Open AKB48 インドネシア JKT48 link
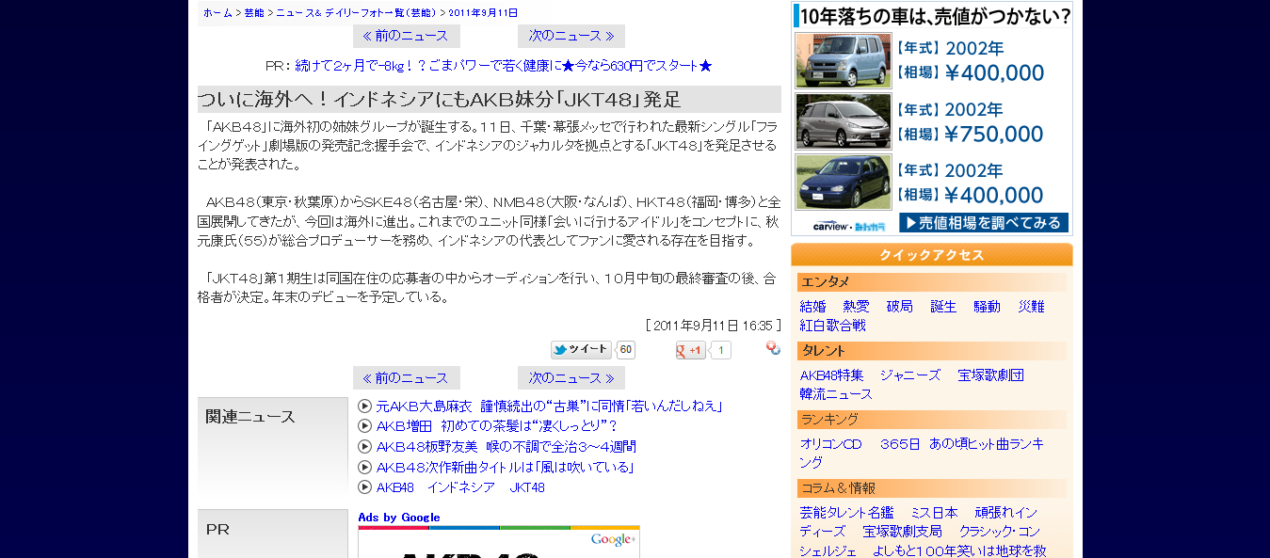 [460, 487]
